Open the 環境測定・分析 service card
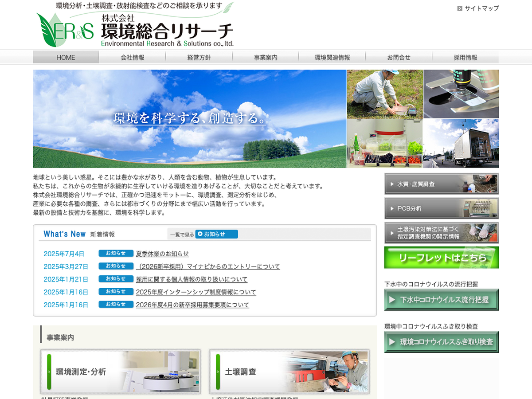 click(x=121, y=372)
